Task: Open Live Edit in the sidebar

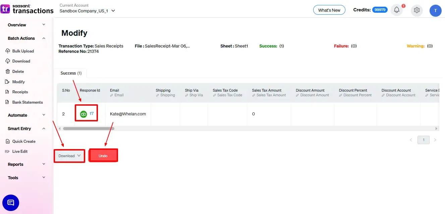Action: (20, 151)
